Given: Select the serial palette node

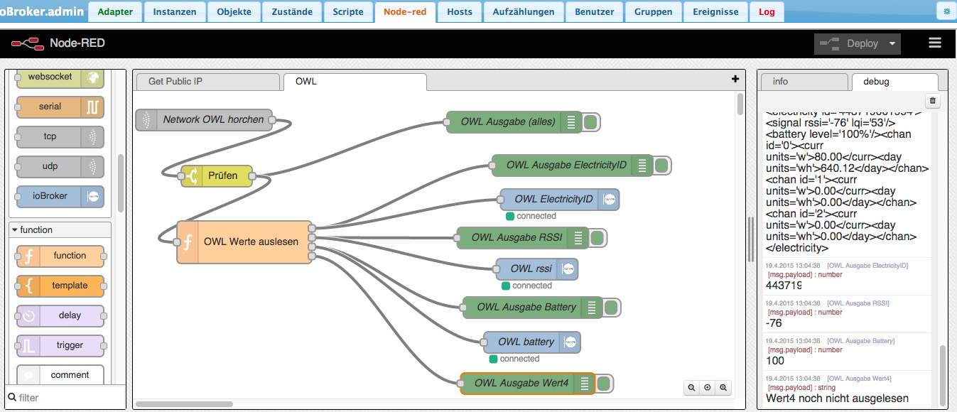Looking at the screenshot, I should pyautogui.click(x=60, y=107).
